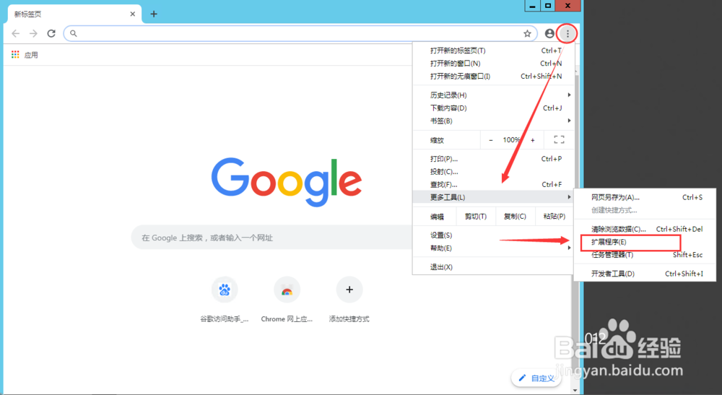Open 设置(S) menu item
This screenshot has width=722, height=395.
pyautogui.click(x=494, y=235)
